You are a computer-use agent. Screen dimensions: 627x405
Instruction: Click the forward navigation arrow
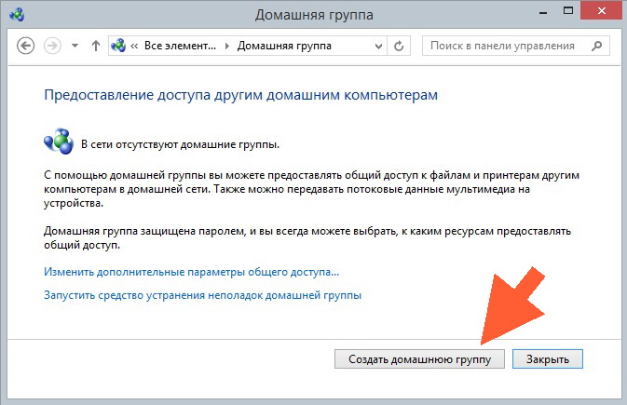(52, 46)
